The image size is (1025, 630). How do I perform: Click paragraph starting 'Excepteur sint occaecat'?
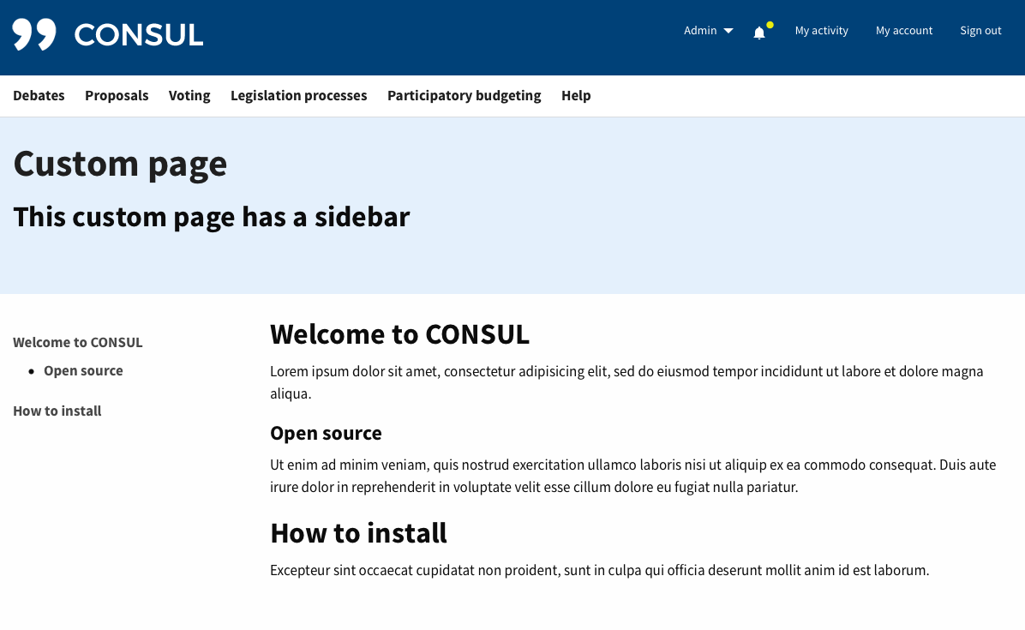click(x=599, y=571)
